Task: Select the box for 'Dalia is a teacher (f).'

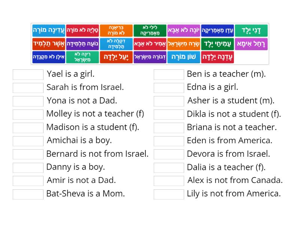Action: tap(169, 167)
